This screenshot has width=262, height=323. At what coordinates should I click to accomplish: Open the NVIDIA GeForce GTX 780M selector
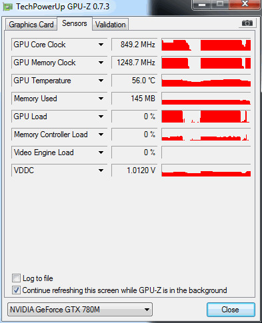coord(80,310)
